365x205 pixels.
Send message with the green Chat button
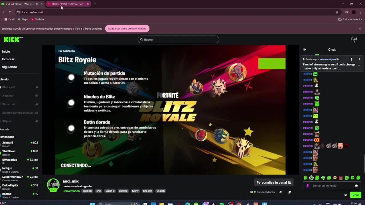356,195
